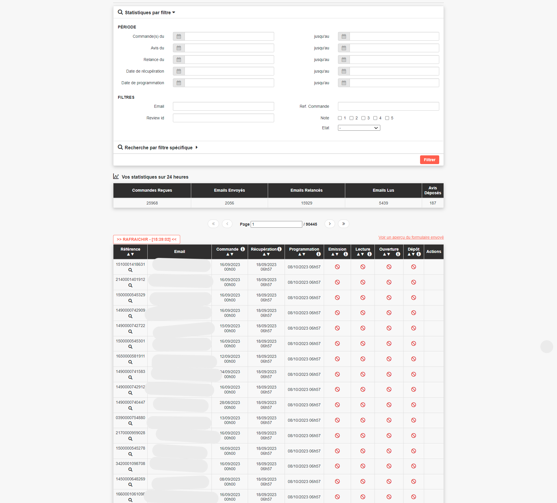Click the Page number input box

[276, 224]
